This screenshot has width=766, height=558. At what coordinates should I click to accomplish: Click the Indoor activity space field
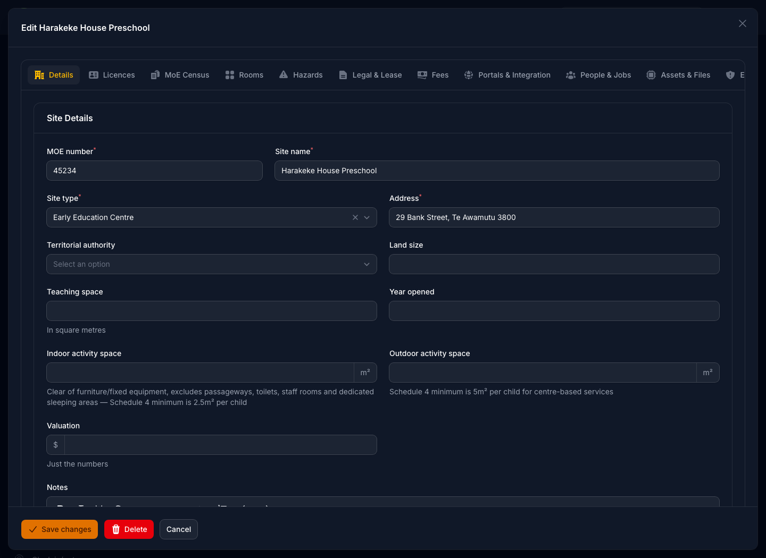pos(201,373)
